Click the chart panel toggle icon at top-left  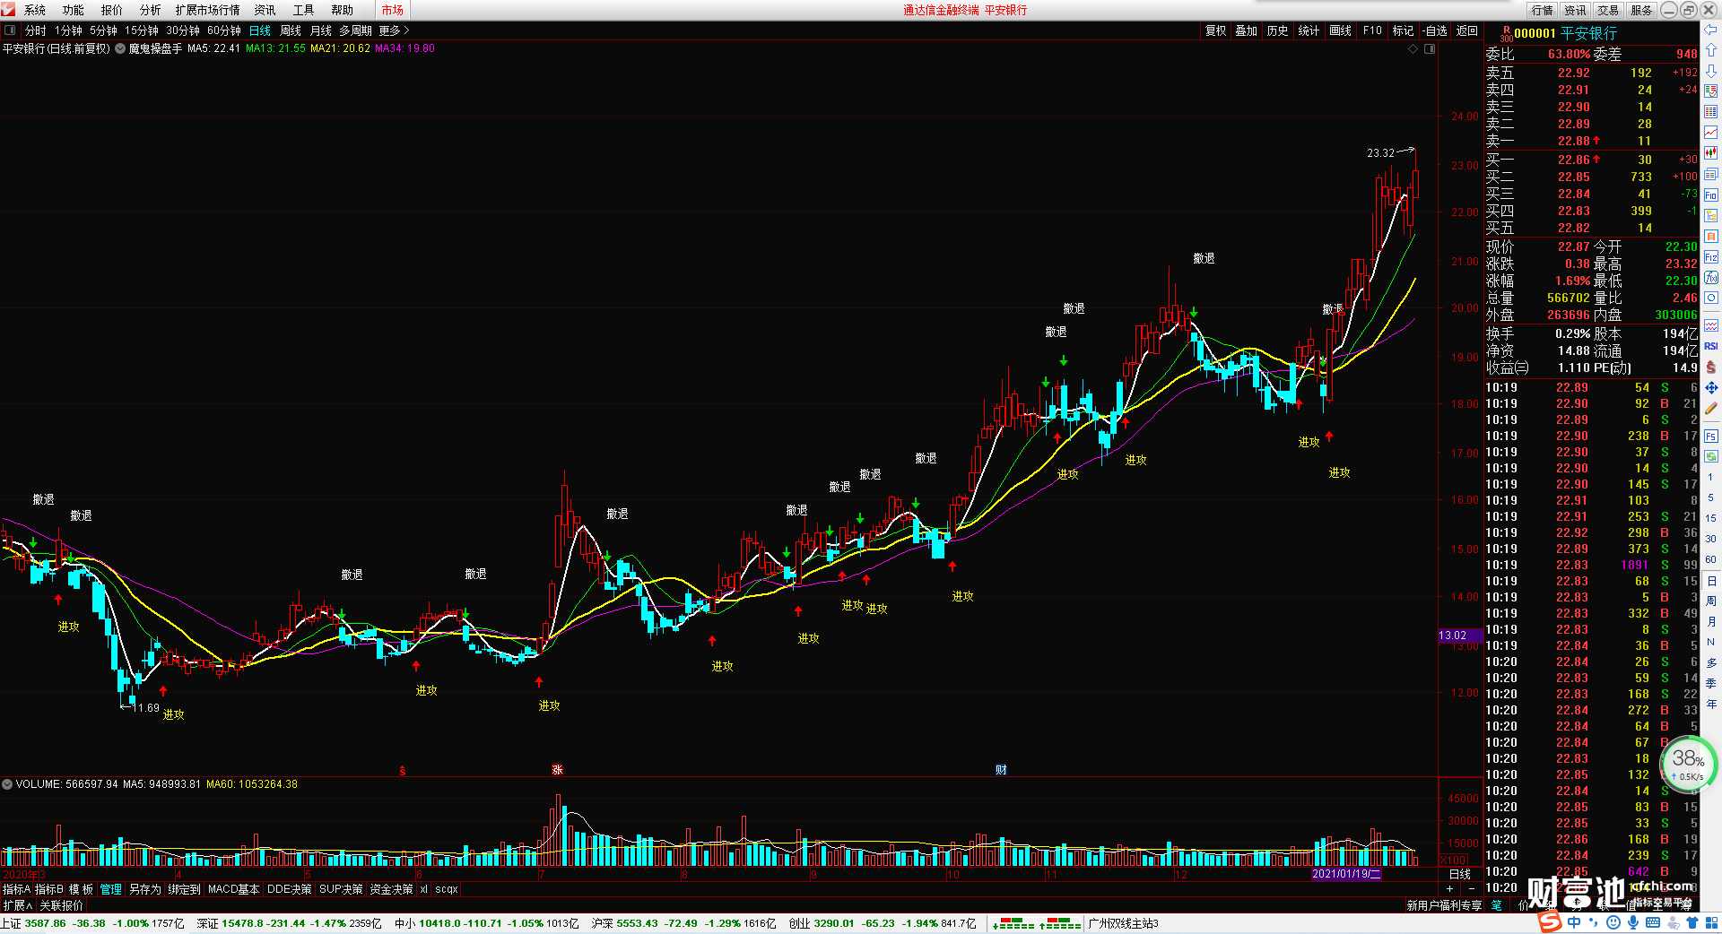[x=10, y=30]
